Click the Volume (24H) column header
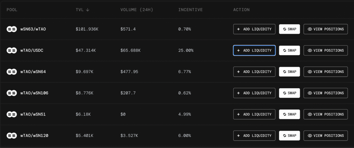The height and width of the screenshot is (148, 354). click(137, 10)
